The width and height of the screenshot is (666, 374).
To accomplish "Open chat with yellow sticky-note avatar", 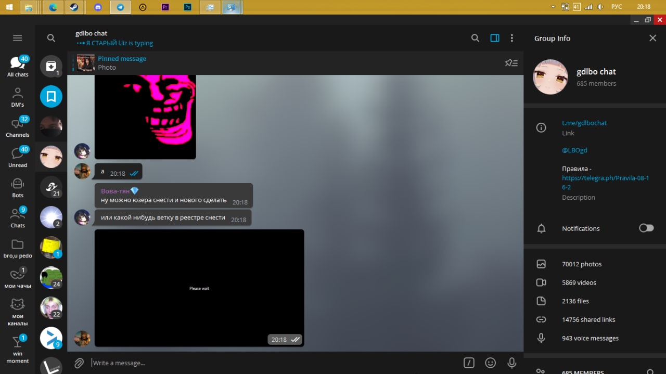I will tap(51, 248).
